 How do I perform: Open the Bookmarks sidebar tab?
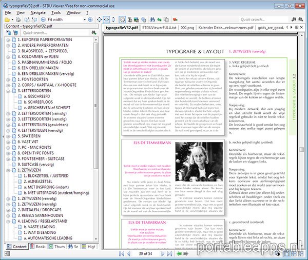(x=37, y=247)
